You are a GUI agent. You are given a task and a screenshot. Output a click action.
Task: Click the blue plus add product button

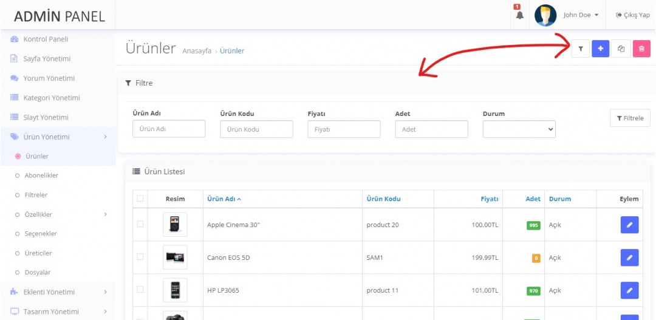pos(600,49)
